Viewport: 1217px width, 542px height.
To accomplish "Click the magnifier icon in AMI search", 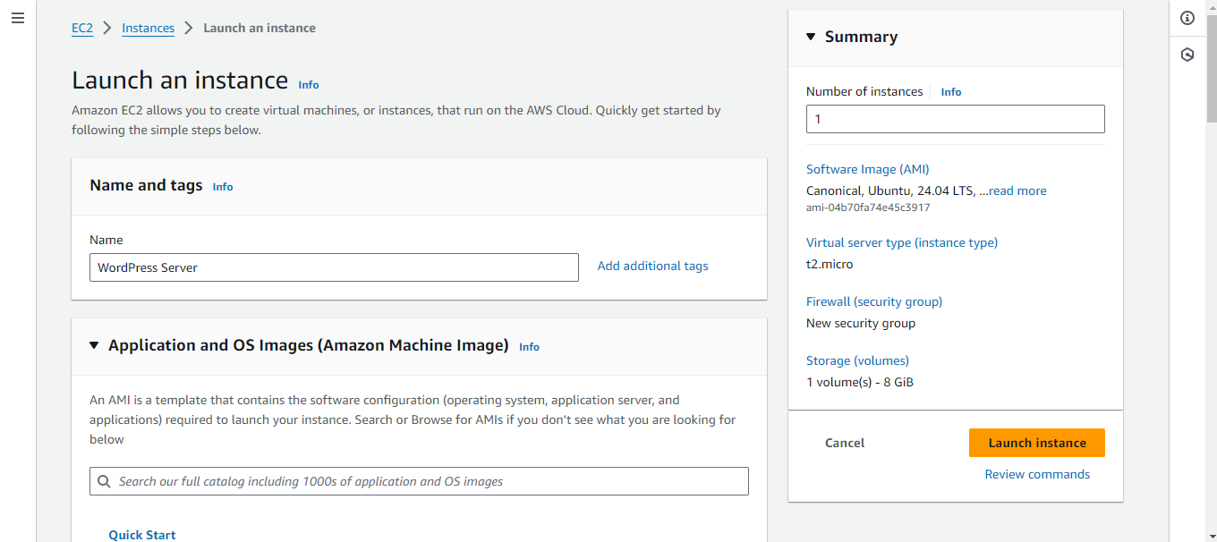I will coord(104,481).
